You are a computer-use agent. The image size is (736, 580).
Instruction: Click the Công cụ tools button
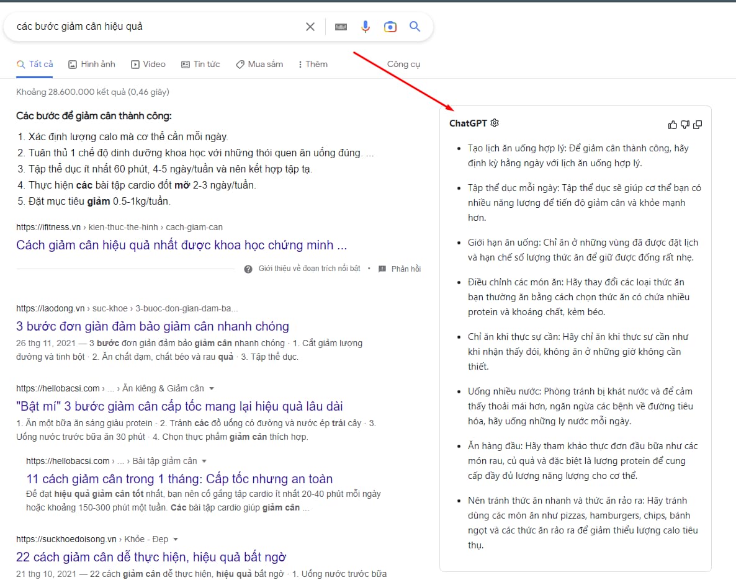point(403,64)
